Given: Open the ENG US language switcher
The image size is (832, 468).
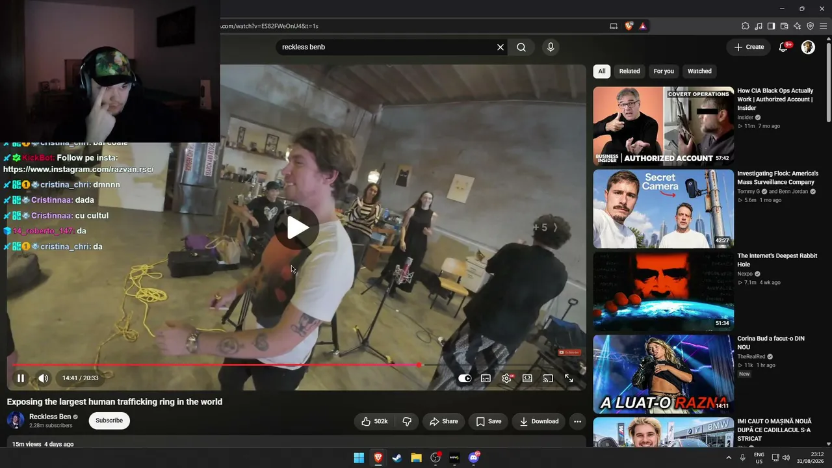Looking at the screenshot, I should coord(759,458).
